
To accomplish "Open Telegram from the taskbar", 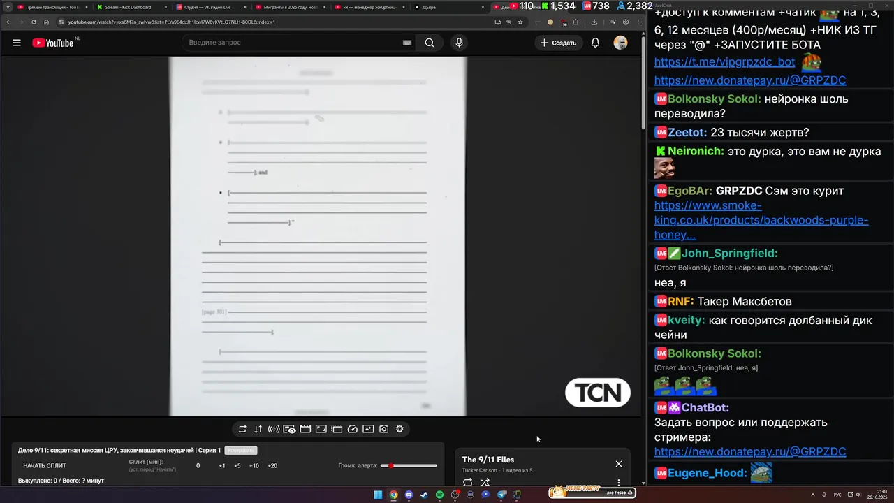I will (x=501, y=495).
